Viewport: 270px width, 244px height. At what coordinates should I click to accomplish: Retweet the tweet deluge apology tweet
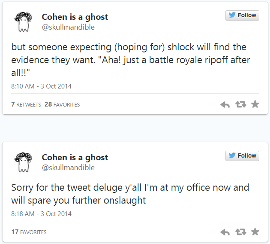(240, 232)
